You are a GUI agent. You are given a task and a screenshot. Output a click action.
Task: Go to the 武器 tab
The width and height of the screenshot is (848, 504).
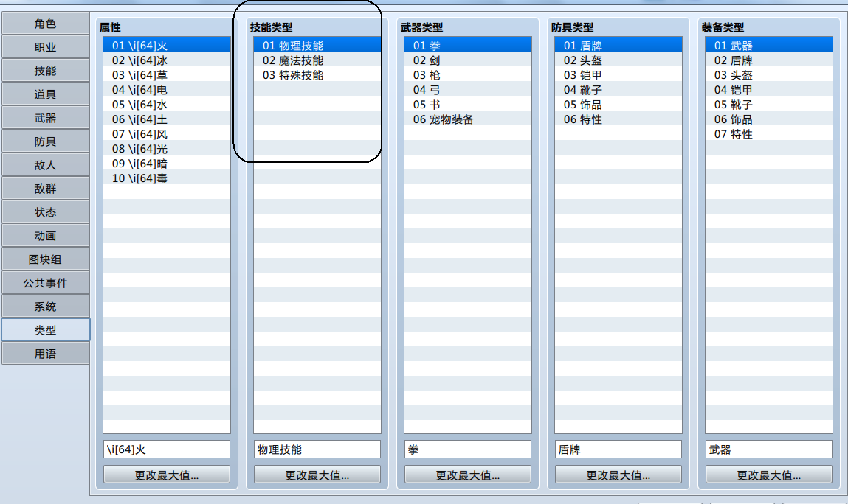coord(46,118)
